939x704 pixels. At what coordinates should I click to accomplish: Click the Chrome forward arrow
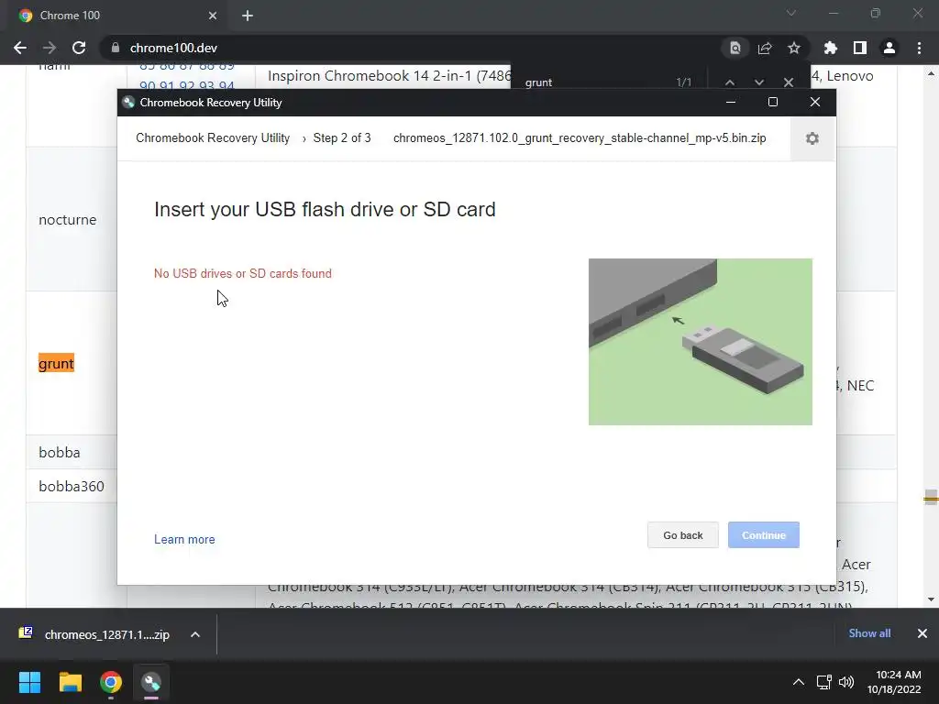click(x=50, y=48)
